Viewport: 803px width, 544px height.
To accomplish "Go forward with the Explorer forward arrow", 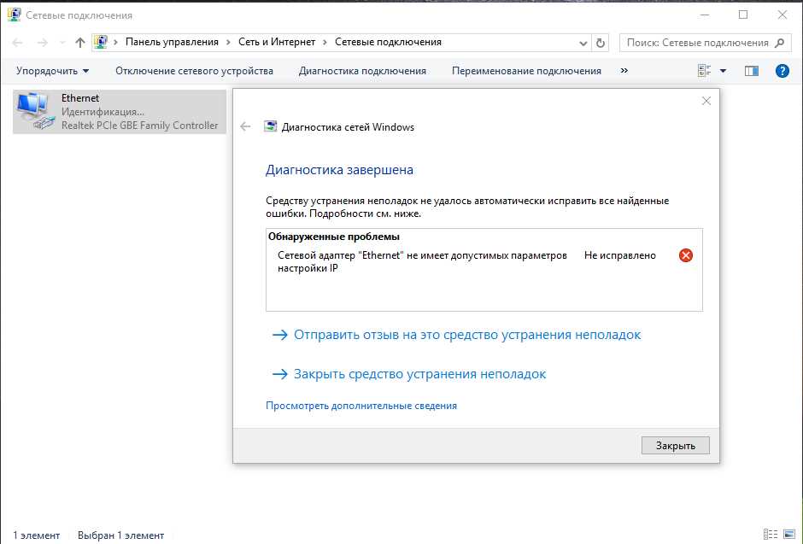I will coord(43,43).
